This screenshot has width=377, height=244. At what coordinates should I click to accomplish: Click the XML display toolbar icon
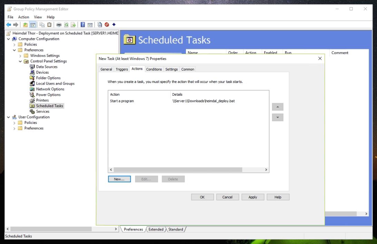(100, 24)
